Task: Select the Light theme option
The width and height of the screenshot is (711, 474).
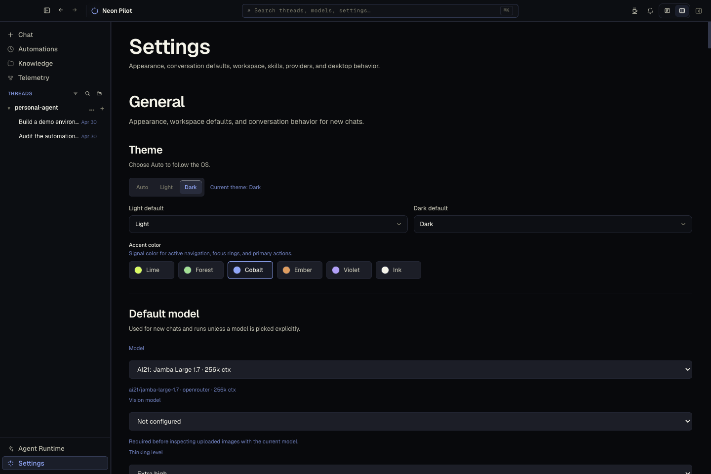Action: click(166, 187)
